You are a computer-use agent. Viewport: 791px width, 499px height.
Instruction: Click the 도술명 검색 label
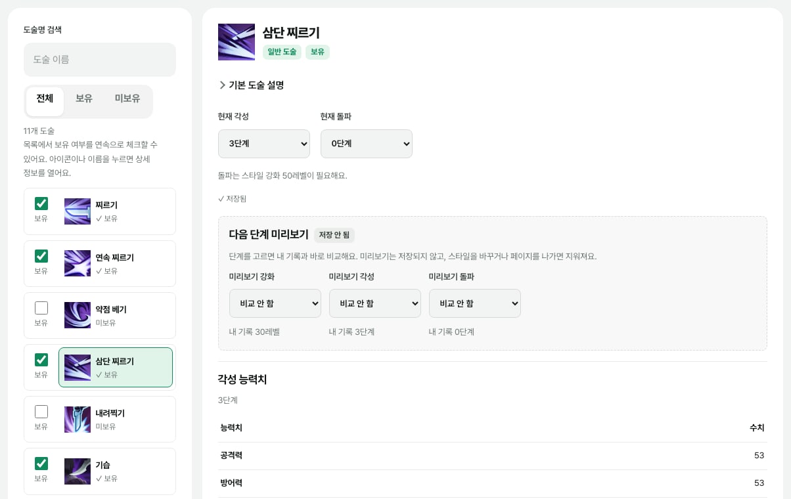click(43, 30)
